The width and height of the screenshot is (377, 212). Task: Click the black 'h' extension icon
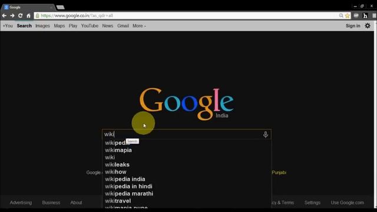(365, 16)
